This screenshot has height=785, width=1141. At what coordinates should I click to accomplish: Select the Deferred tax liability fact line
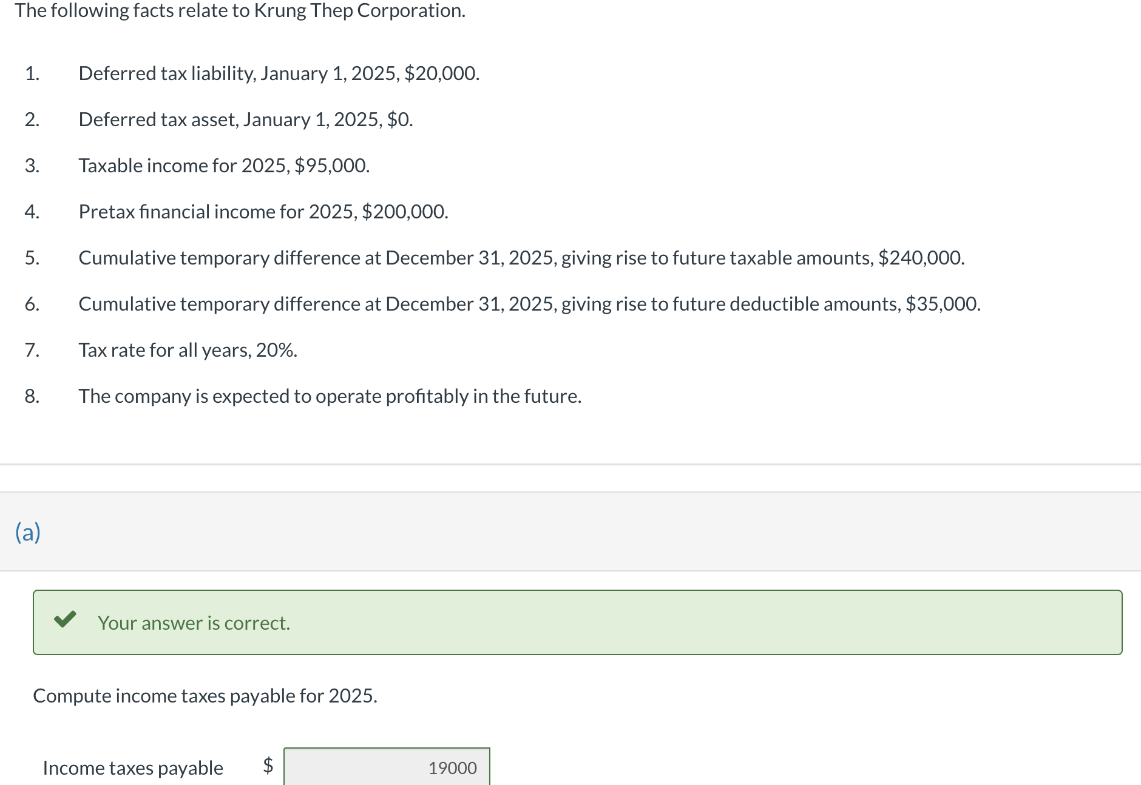click(279, 73)
